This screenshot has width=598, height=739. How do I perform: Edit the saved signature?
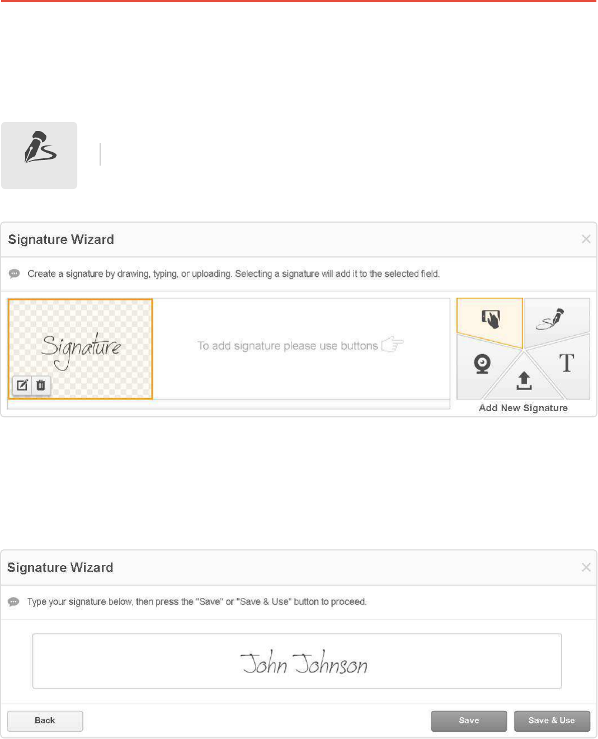(22, 385)
